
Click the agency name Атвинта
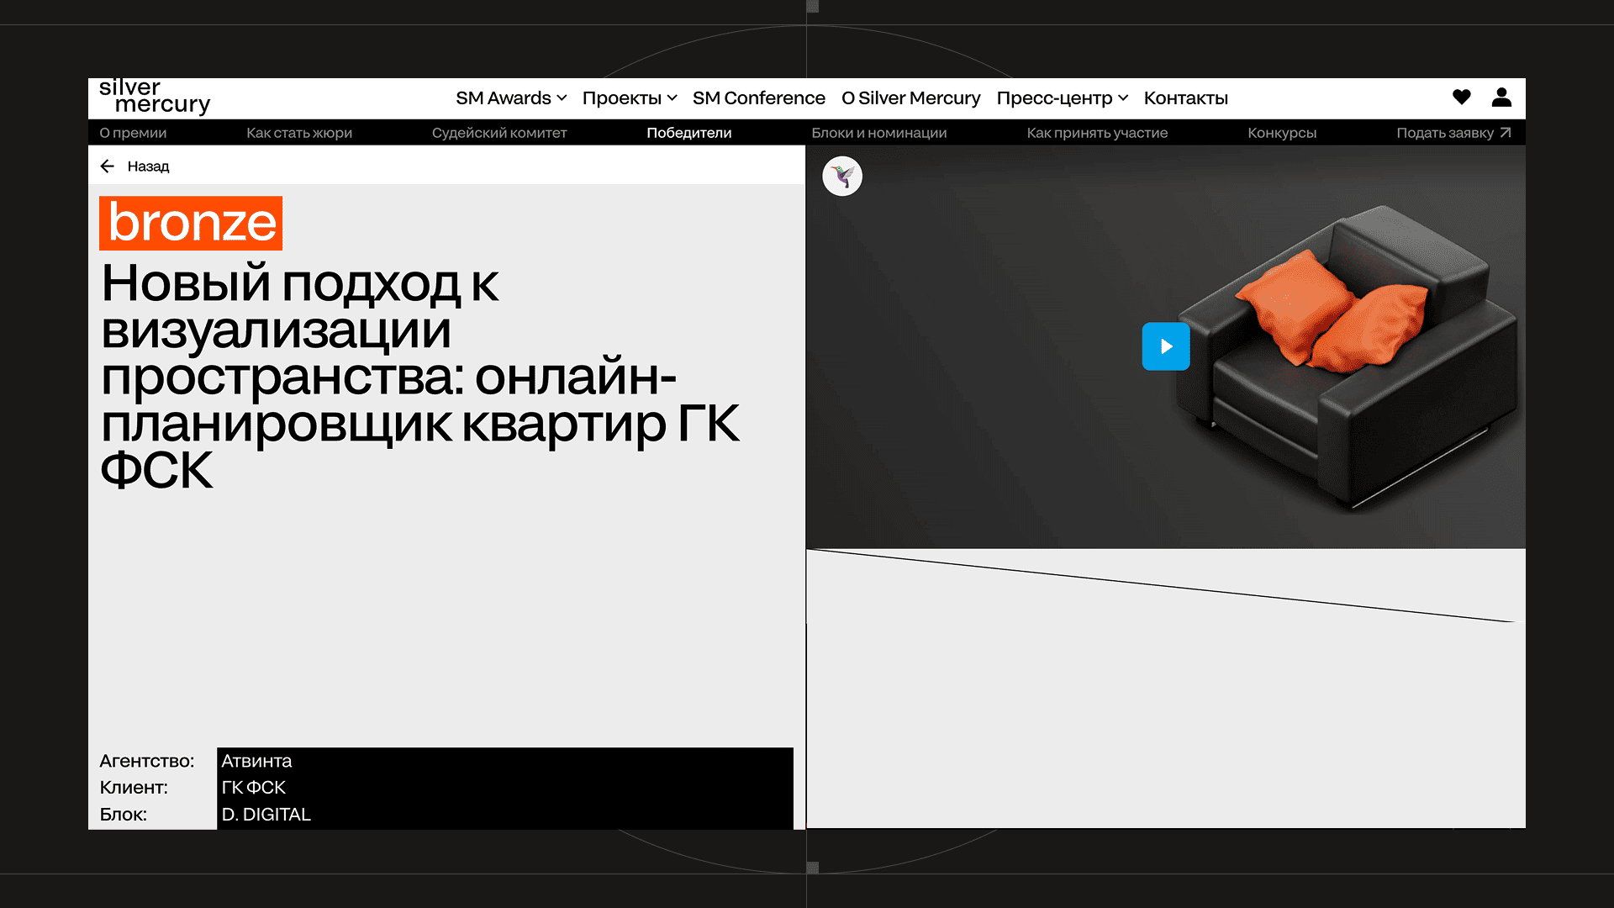(x=256, y=761)
